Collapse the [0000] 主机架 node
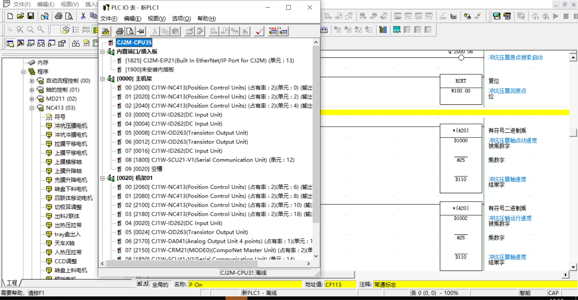Image resolution: width=578 pixels, height=300 pixels. pyautogui.click(x=102, y=79)
